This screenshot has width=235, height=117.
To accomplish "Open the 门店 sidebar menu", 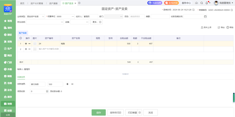I will pyautogui.click(x=8, y=62).
